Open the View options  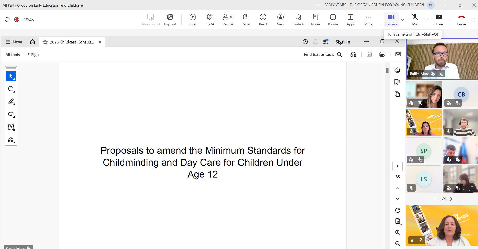[x=280, y=20]
